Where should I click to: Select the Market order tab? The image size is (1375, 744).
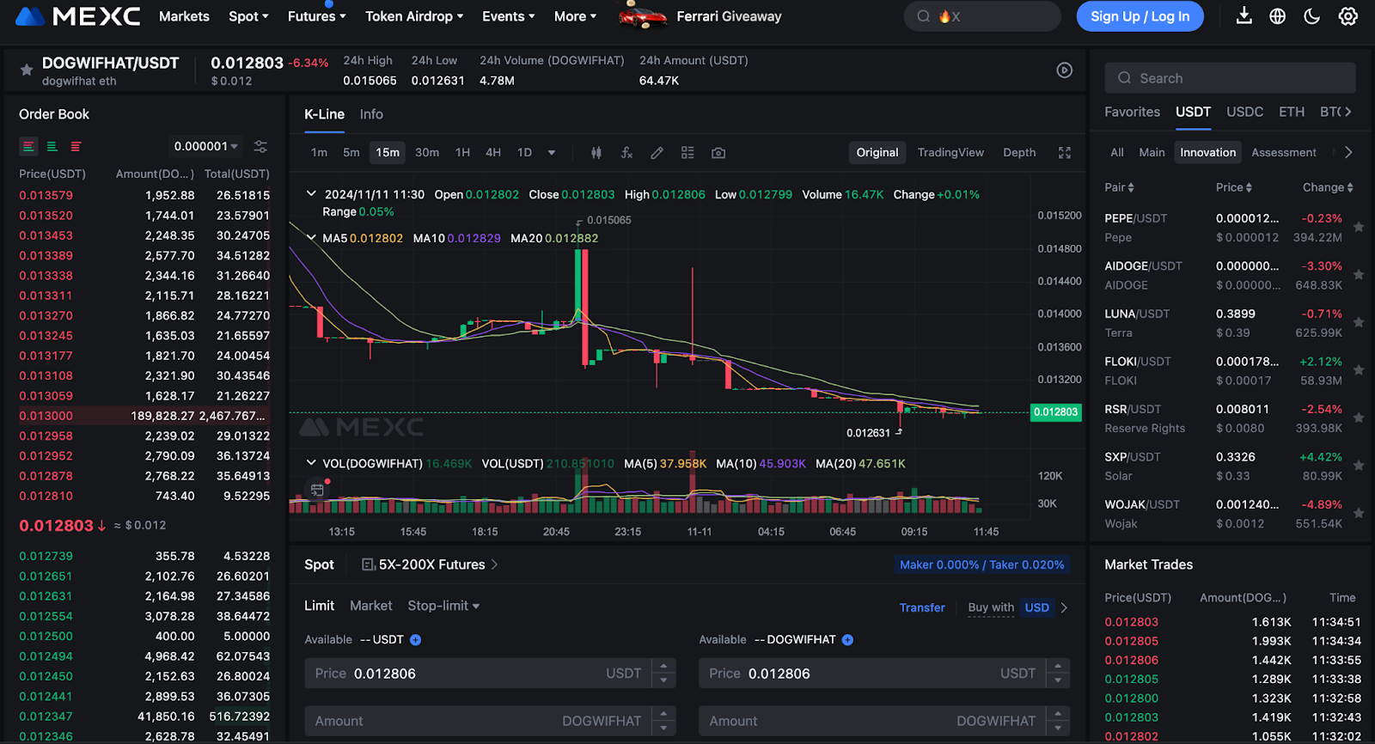coord(370,606)
